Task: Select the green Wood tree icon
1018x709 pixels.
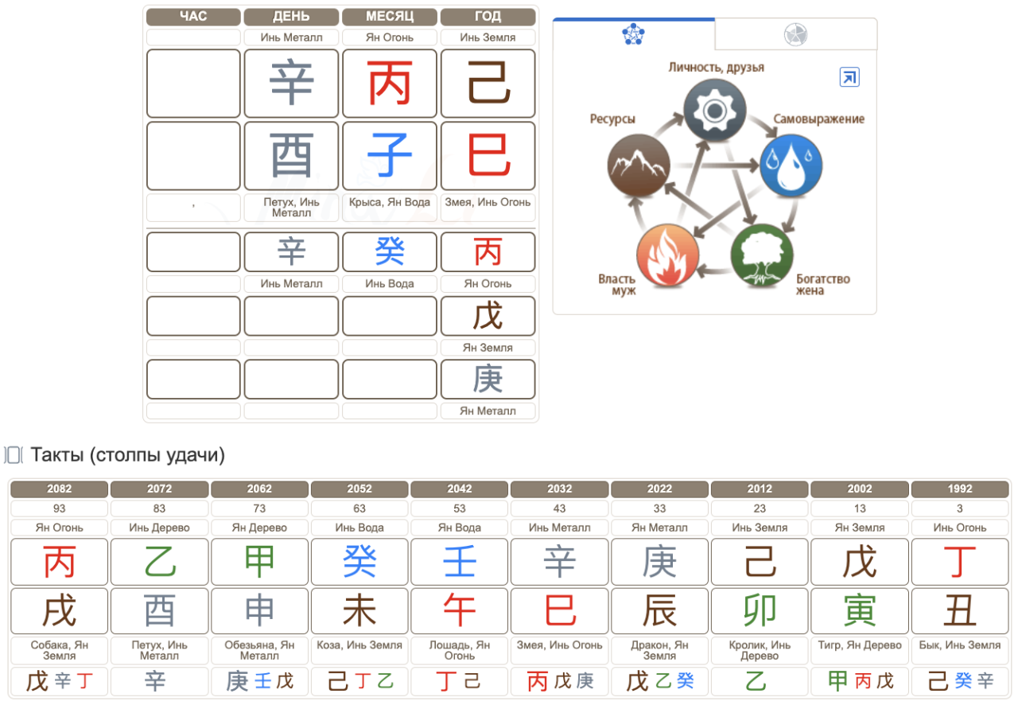Action: coord(761,255)
